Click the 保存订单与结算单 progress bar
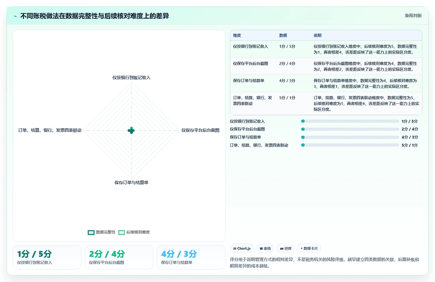Viewport: 435px width, 282px height. click(x=350, y=137)
